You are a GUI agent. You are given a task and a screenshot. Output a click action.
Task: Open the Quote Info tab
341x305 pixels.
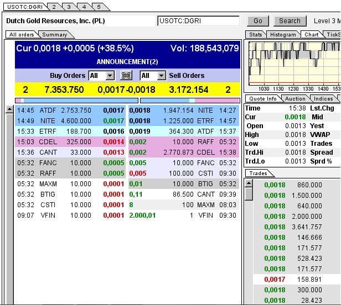point(263,99)
